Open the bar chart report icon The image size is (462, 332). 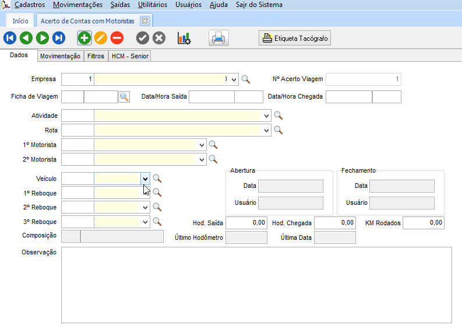pos(184,39)
